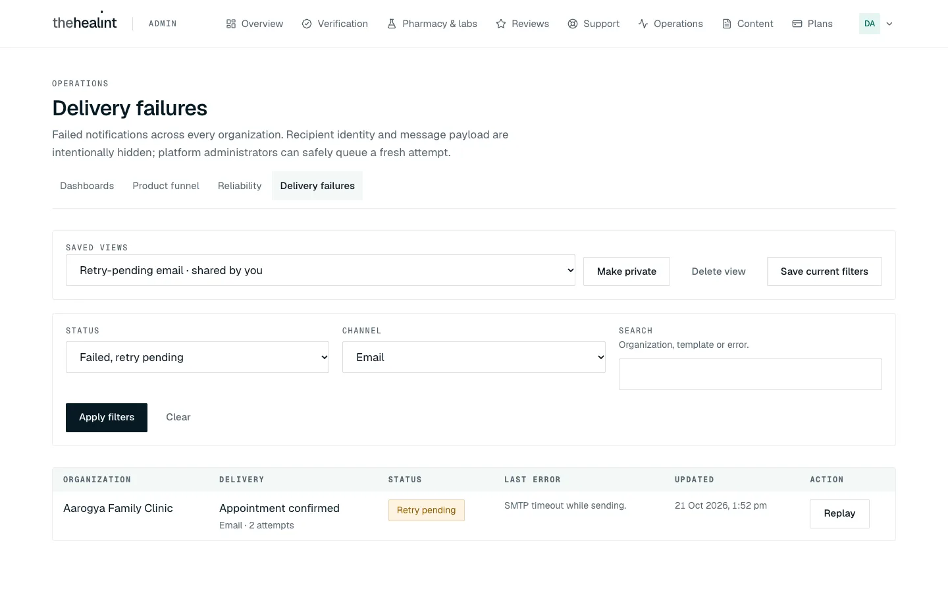948x593 pixels.
Task: Select the Delivery failures tab
Action: click(x=317, y=186)
